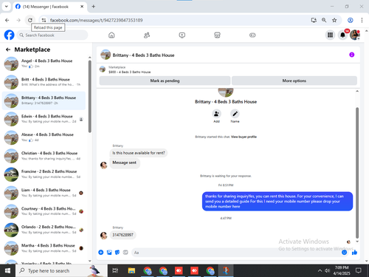Click the back arrow next to Marketplace
This screenshot has width=369, height=277.
(8, 49)
